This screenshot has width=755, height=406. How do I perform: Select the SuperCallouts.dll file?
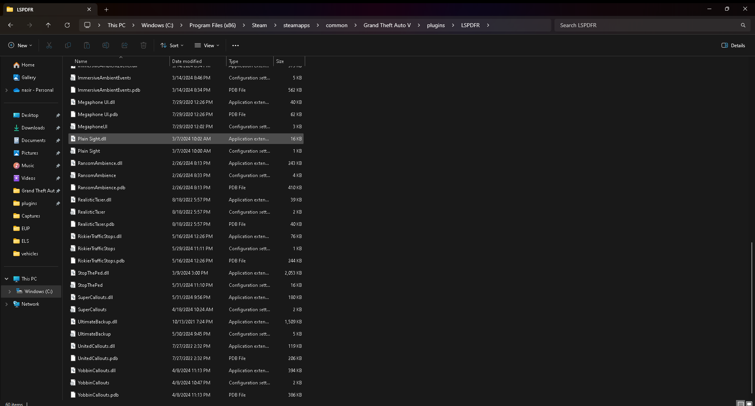186,297
